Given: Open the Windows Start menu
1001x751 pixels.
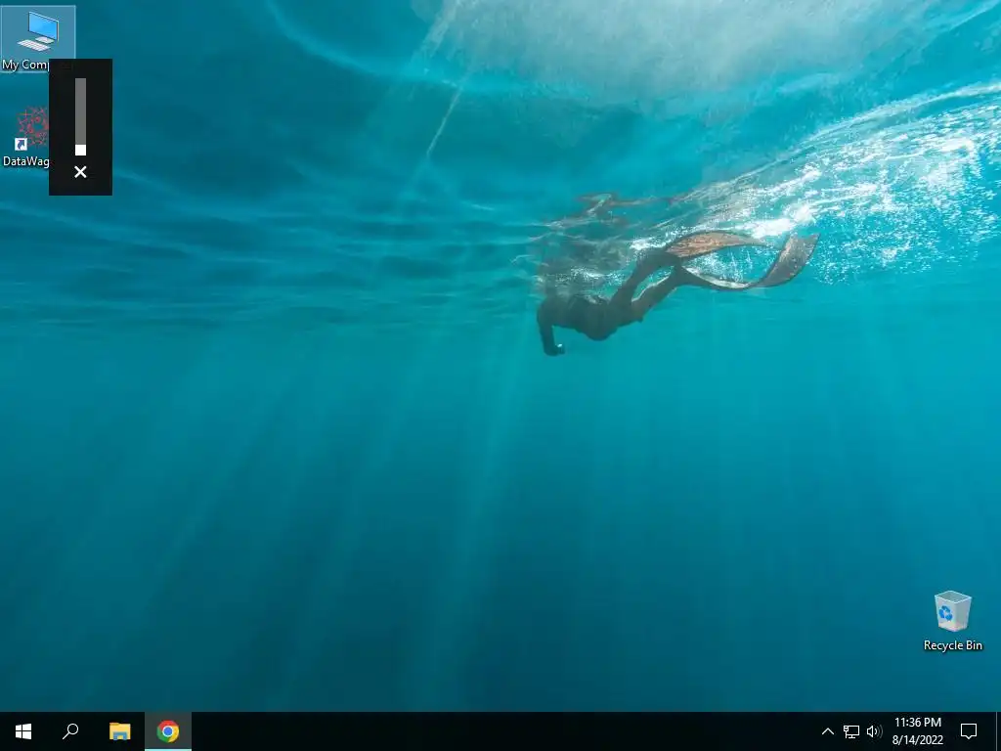Looking at the screenshot, I should 23,731.
